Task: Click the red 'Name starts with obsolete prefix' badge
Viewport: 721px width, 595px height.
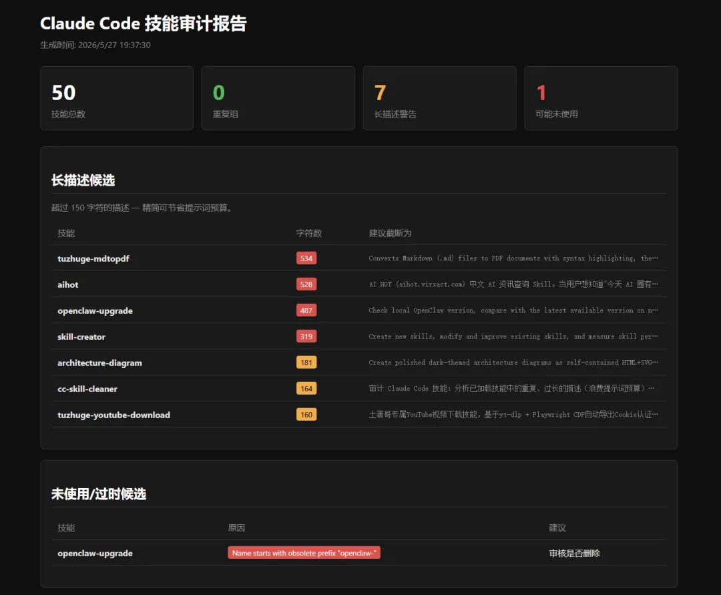Action: click(x=304, y=553)
